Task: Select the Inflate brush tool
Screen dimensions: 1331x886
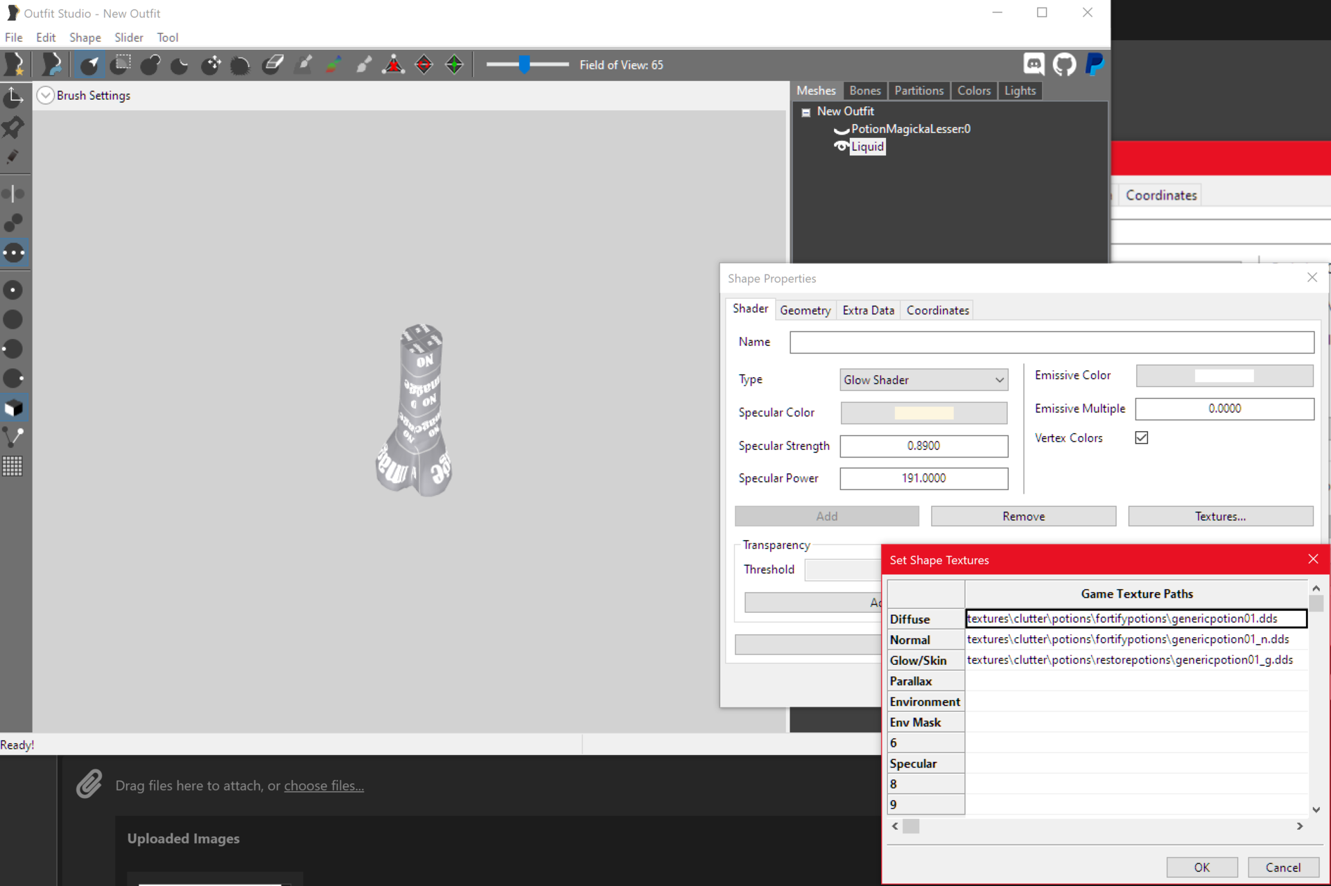Action: pos(150,64)
